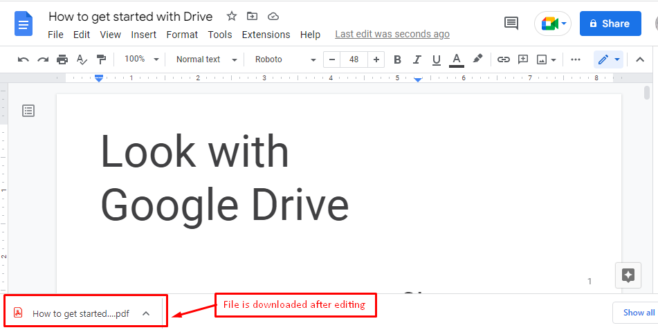Redo the last action
Viewport: 658px width, 330px height.
[x=43, y=59]
